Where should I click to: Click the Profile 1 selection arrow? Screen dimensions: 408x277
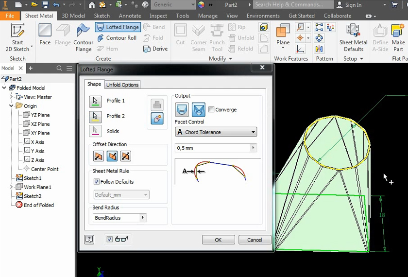pos(96,101)
